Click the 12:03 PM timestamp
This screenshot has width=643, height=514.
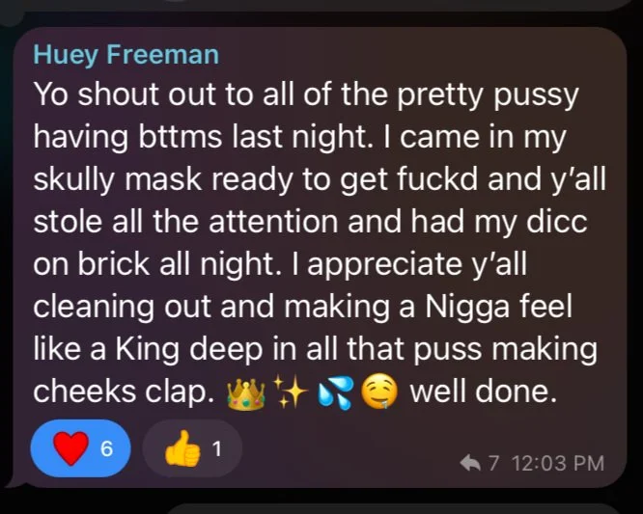[558, 463]
